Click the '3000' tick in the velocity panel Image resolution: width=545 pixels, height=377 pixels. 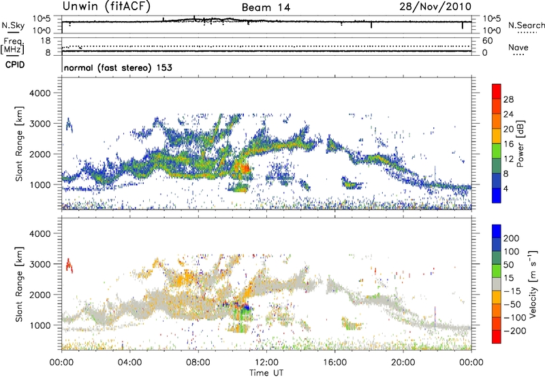[40, 264]
